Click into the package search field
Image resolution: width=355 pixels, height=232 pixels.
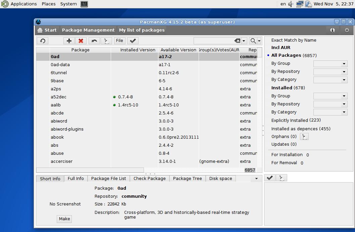tap(214, 41)
